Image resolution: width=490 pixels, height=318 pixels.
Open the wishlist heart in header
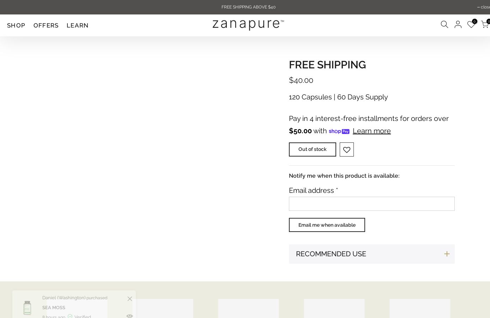471,25
